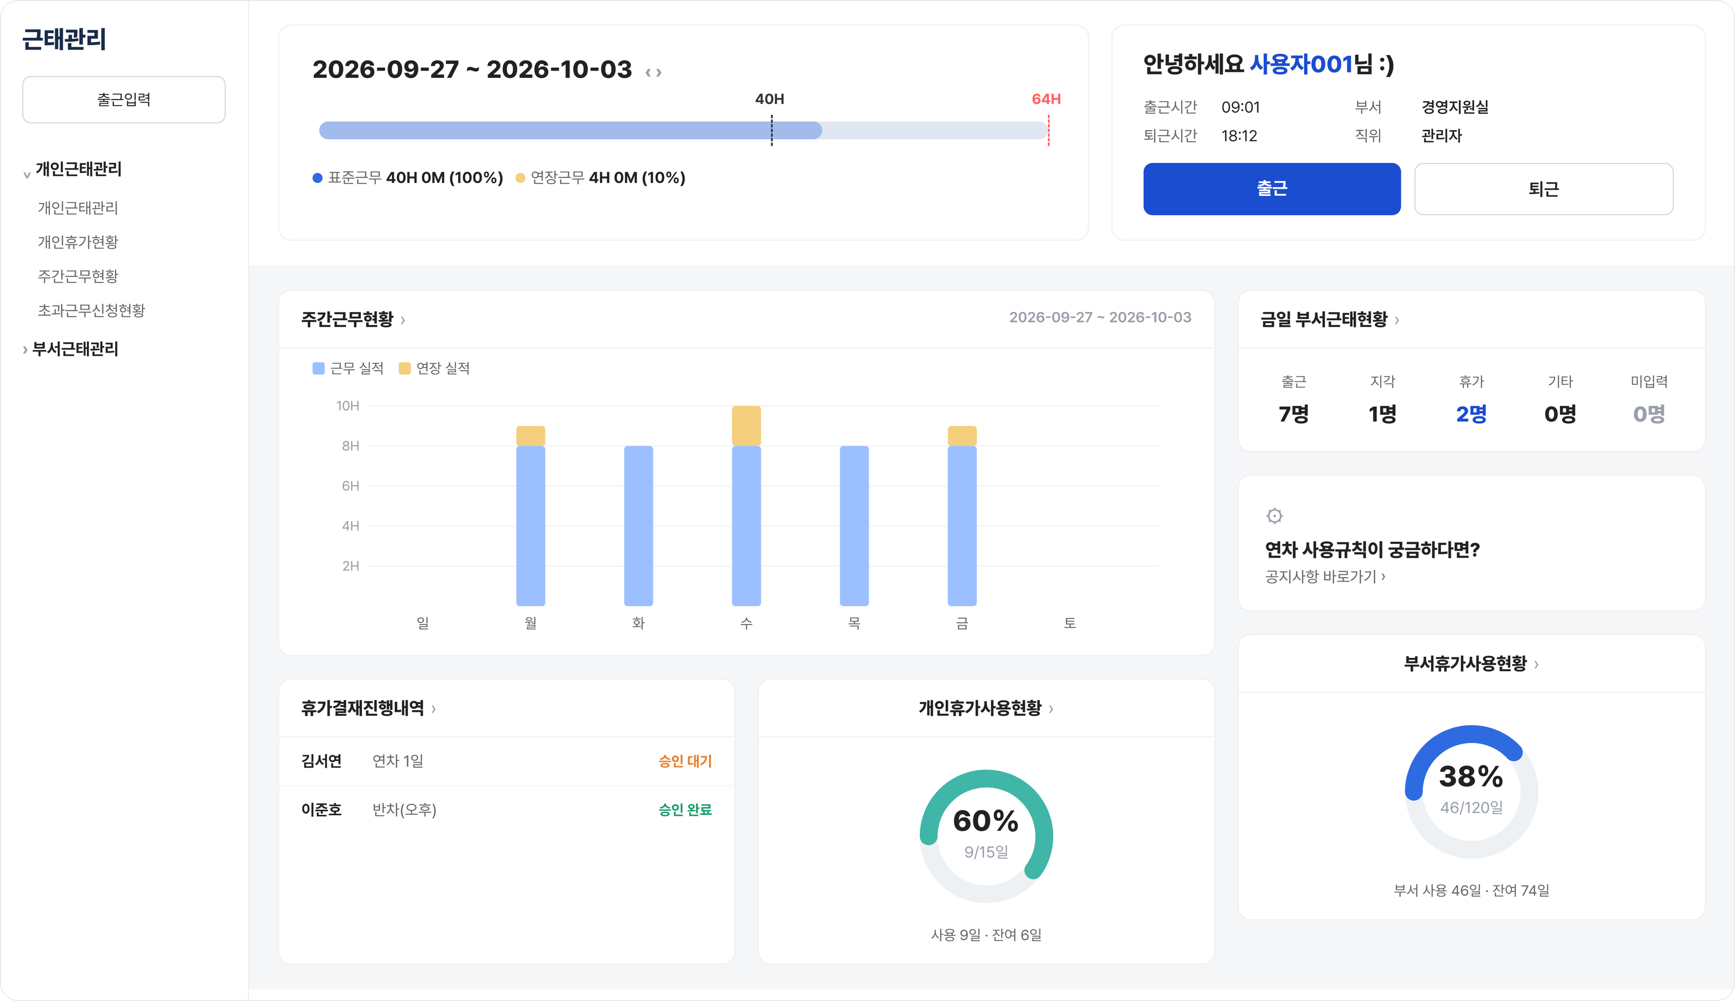Click the 출근입력 button
The height and width of the screenshot is (1001, 1735).
(124, 100)
